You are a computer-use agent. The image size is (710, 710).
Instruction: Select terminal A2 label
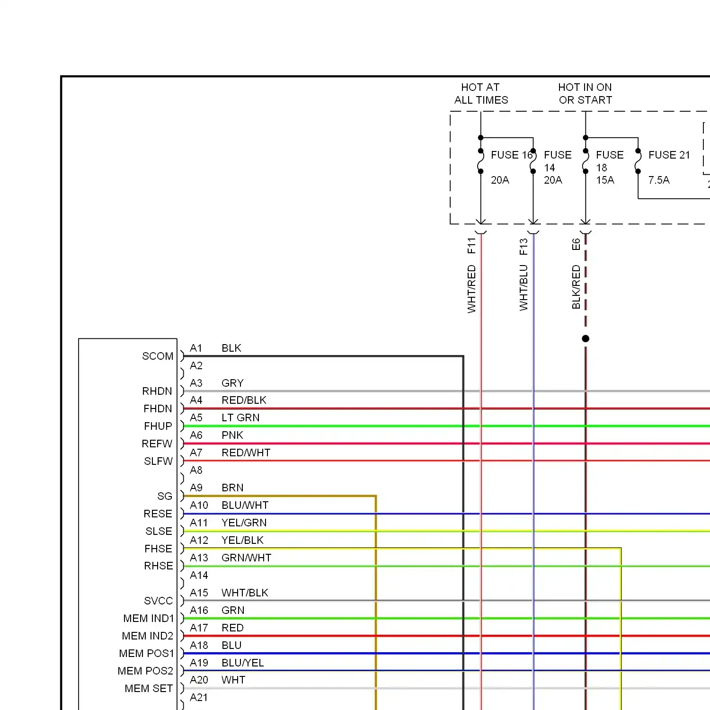[x=196, y=365]
